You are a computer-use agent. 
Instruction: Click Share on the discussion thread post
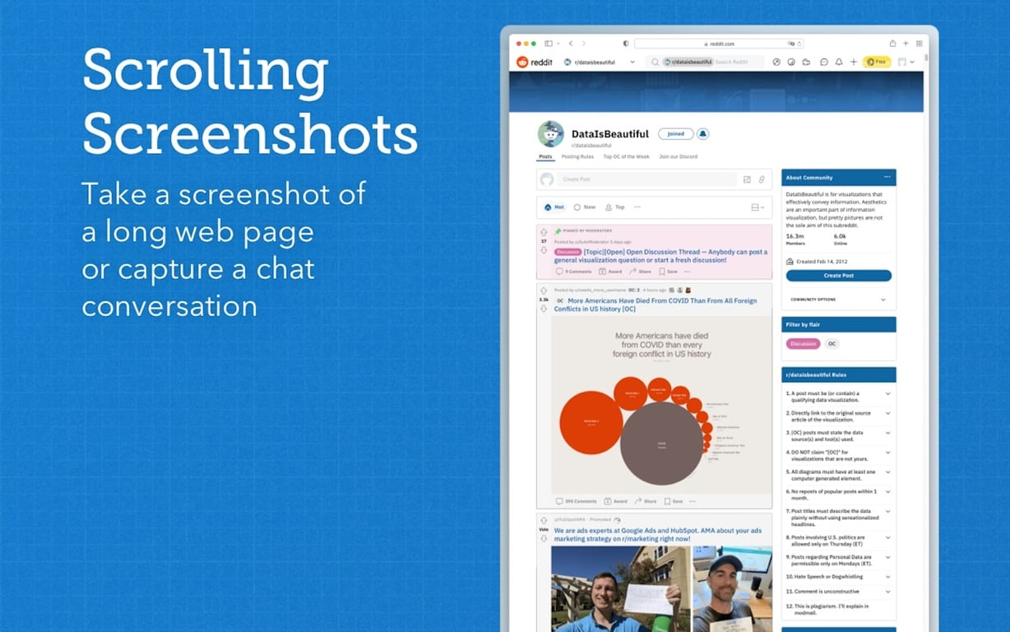(640, 271)
